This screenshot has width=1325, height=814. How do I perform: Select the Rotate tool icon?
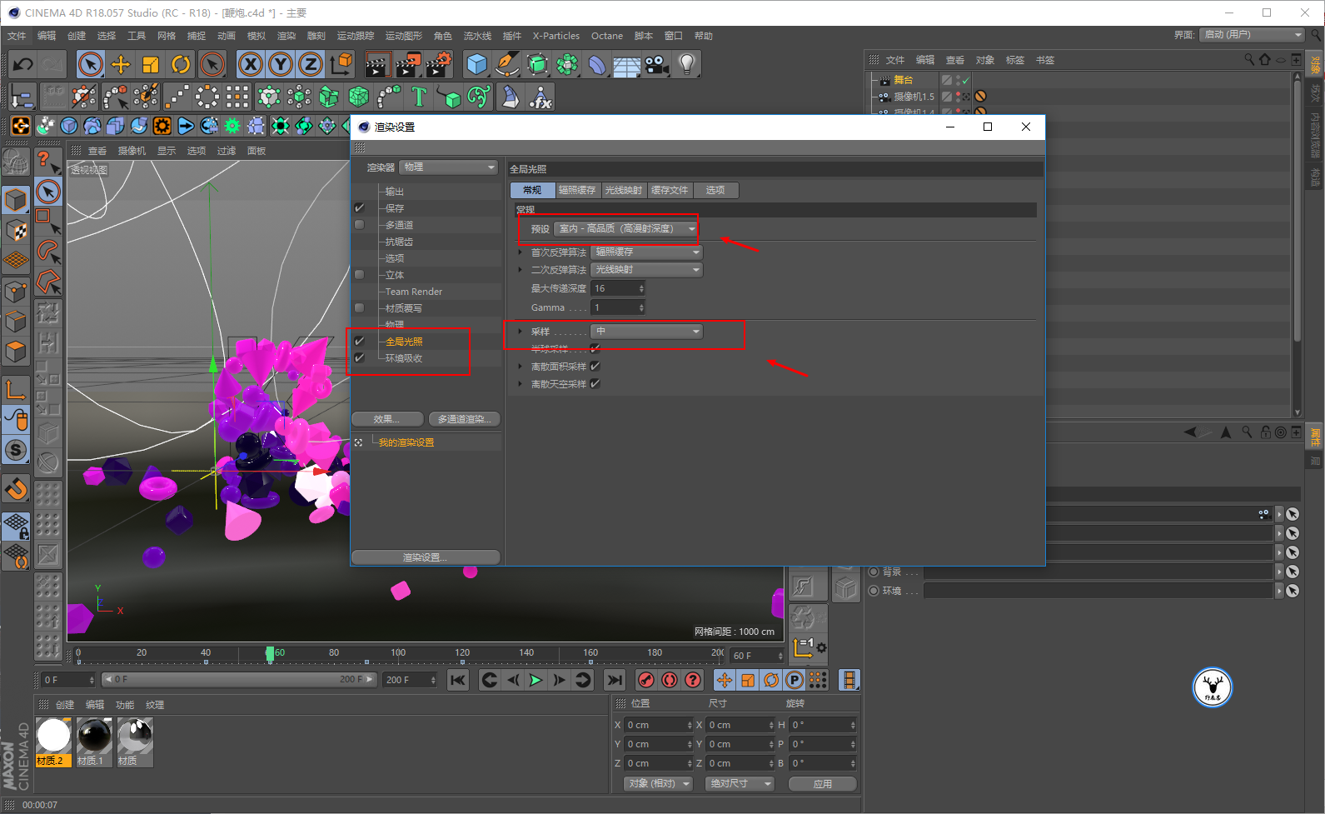point(181,64)
